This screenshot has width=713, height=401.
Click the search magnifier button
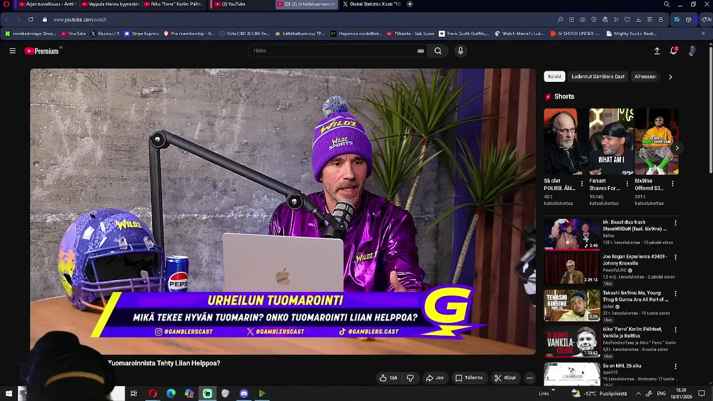click(x=438, y=51)
